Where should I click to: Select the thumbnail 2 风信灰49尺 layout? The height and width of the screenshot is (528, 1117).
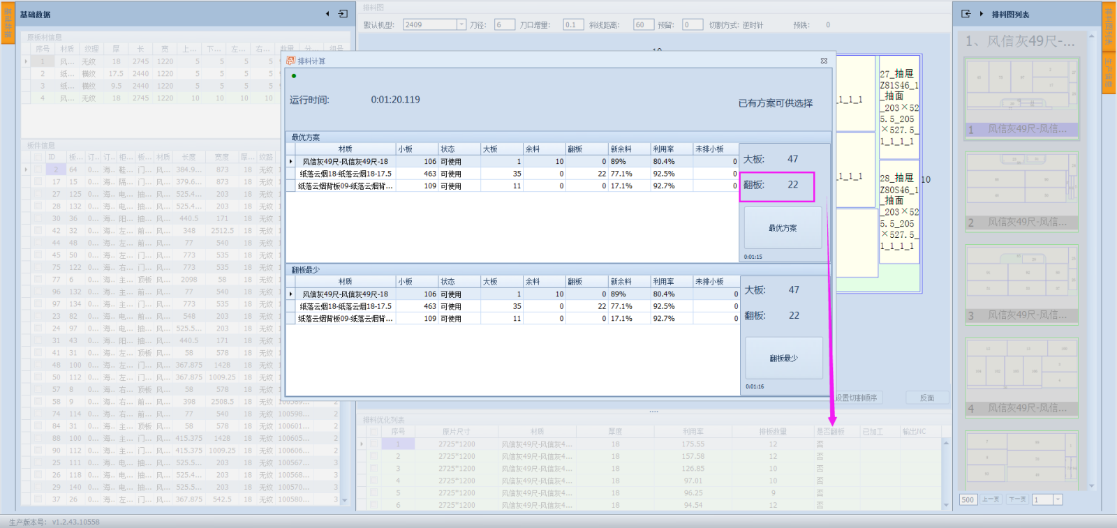click(x=1022, y=192)
